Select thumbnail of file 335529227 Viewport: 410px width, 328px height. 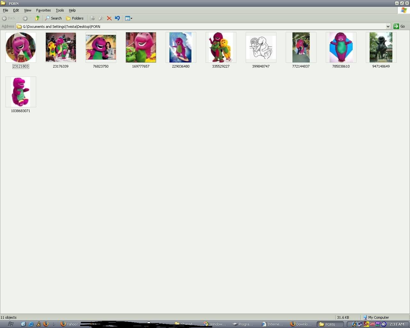pos(221,47)
